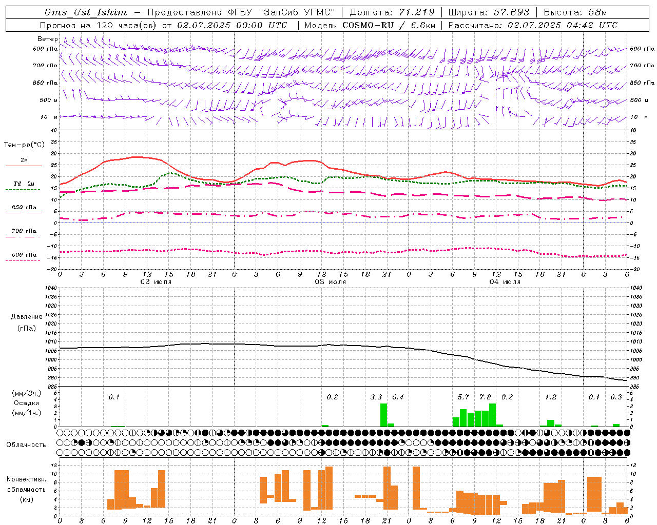Click the Рассчитано timestamp 04:42 UTC
Image resolution: width=657 pixels, height=525 pixels.
(592, 25)
